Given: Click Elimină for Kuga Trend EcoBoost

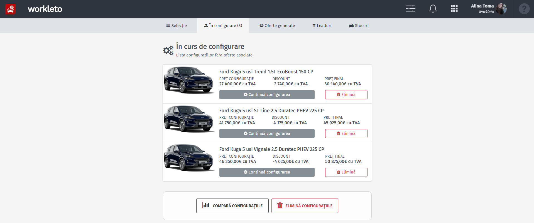Looking at the screenshot, I should [x=346, y=95].
